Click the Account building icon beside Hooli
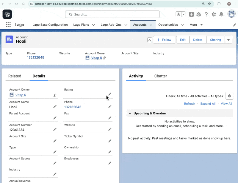The height and width of the screenshot is (183, 238). 9,39
